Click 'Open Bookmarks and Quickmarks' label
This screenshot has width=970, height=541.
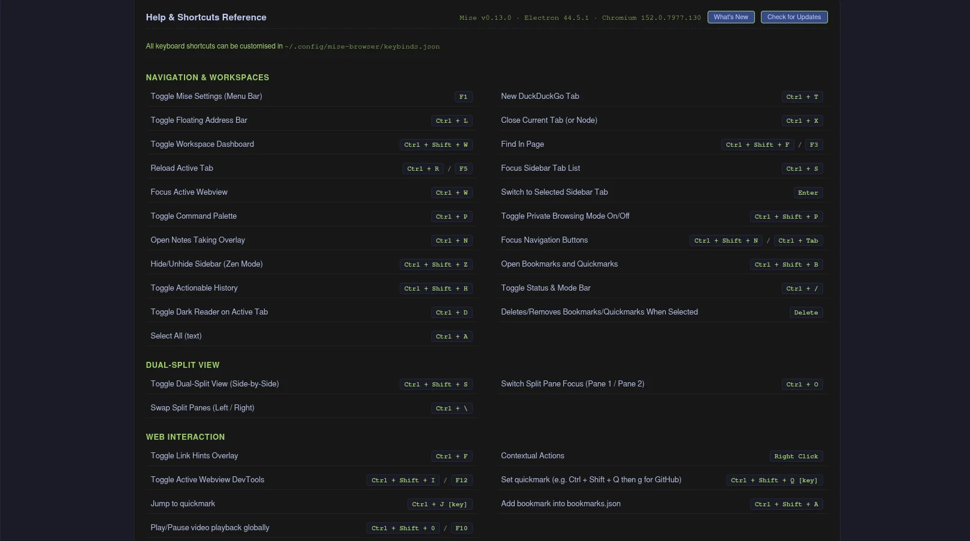pyautogui.click(x=560, y=264)
